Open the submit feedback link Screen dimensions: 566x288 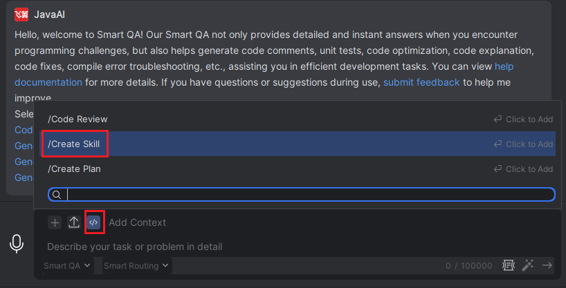[421, 83]
